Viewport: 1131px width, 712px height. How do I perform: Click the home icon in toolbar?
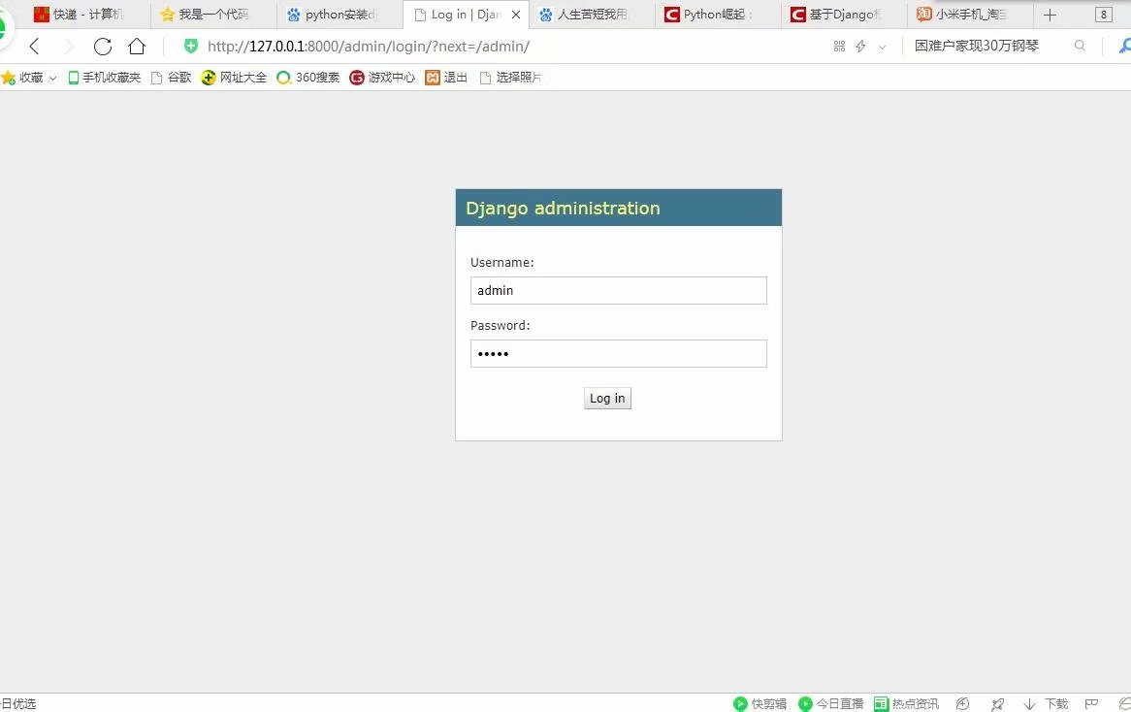coord(138,46)
